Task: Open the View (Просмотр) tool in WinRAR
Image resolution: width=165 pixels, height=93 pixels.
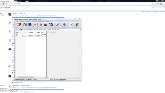Action: coord(36,25)
